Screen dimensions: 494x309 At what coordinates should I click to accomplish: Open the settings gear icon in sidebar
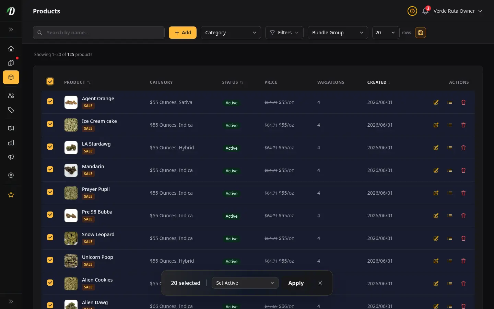pos(11,175)
